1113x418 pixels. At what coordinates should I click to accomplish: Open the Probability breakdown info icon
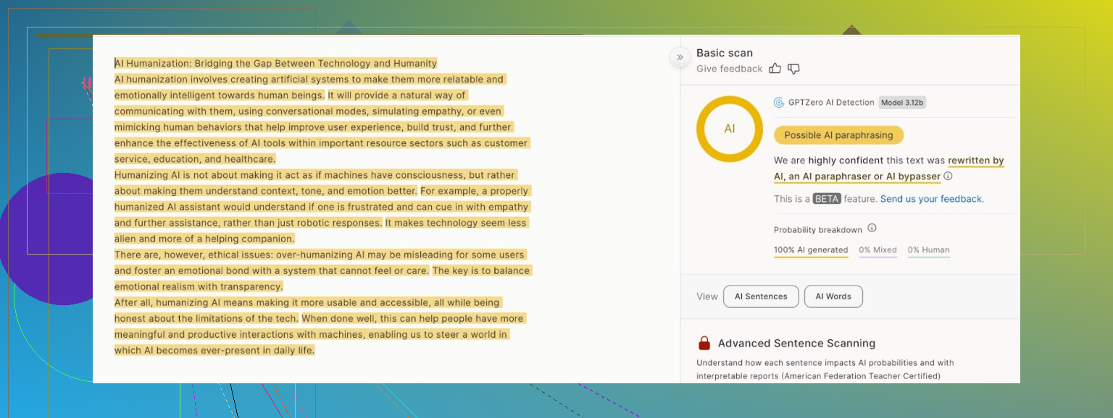(x=872, y=229)
